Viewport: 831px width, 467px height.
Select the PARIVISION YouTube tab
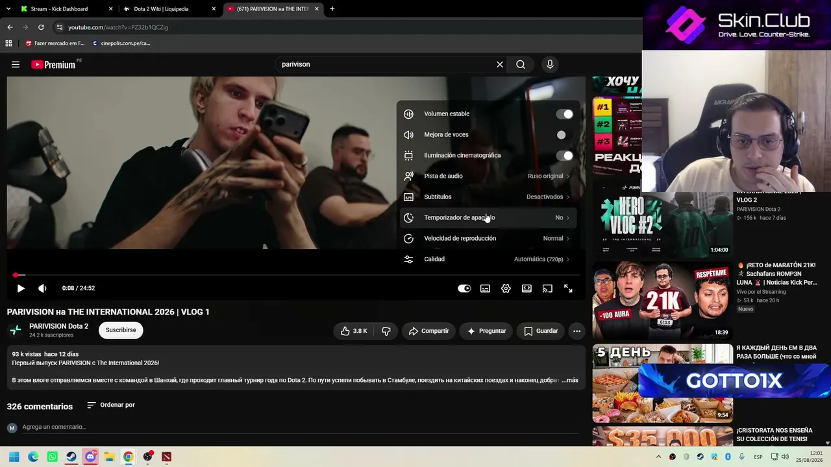(x=273, y=9)
